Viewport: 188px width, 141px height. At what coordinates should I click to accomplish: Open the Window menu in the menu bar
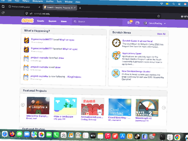(x=69, y=2)
